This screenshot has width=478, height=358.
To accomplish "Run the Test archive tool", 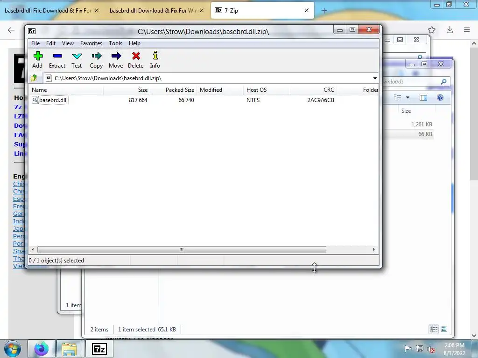I will tap(77, 56).
